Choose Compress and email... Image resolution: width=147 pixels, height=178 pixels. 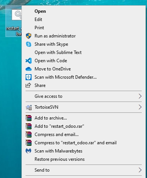tap(83, 135)
